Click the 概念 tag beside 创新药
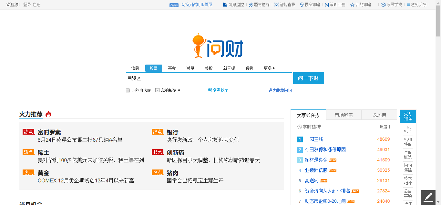 tap(158, 152)
